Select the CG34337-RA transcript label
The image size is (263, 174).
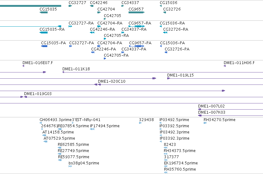coord(134,29)
